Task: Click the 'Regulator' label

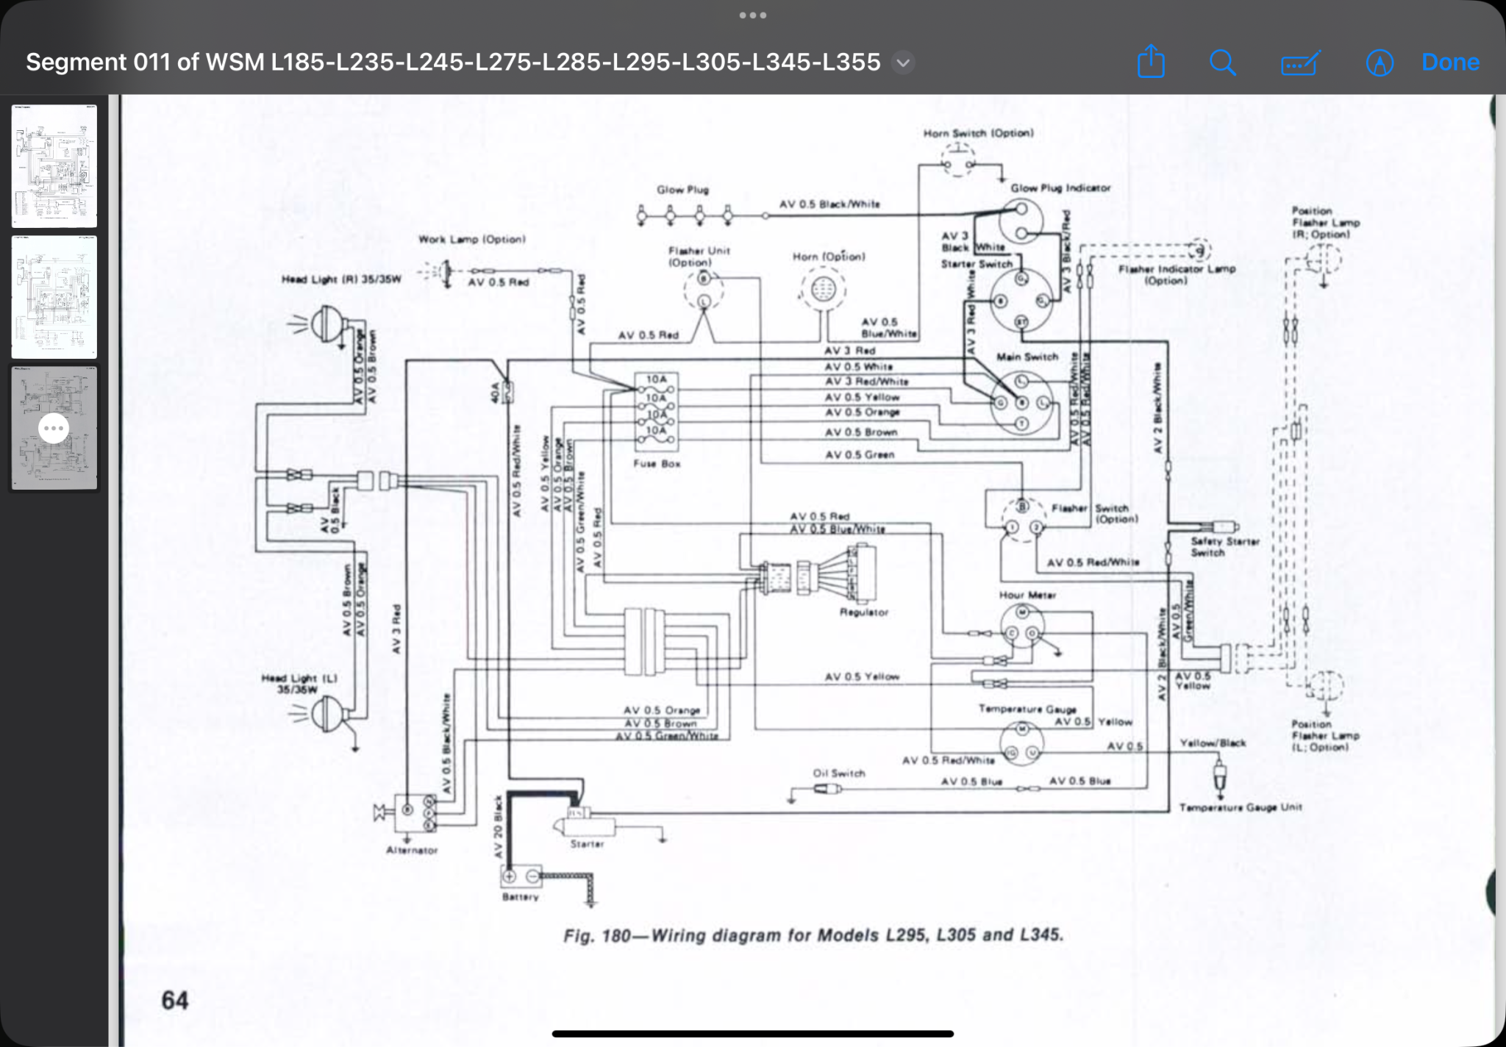Action: click(x=864, y=612)
